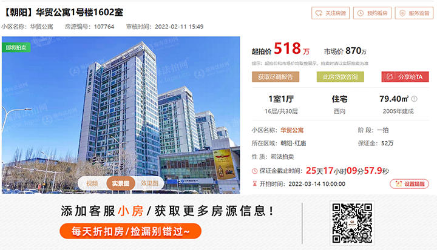Click the info icon beside 79.40㎡
This screenshot has width=437, height=250.
pyautogui.click(x=414, y=99)
